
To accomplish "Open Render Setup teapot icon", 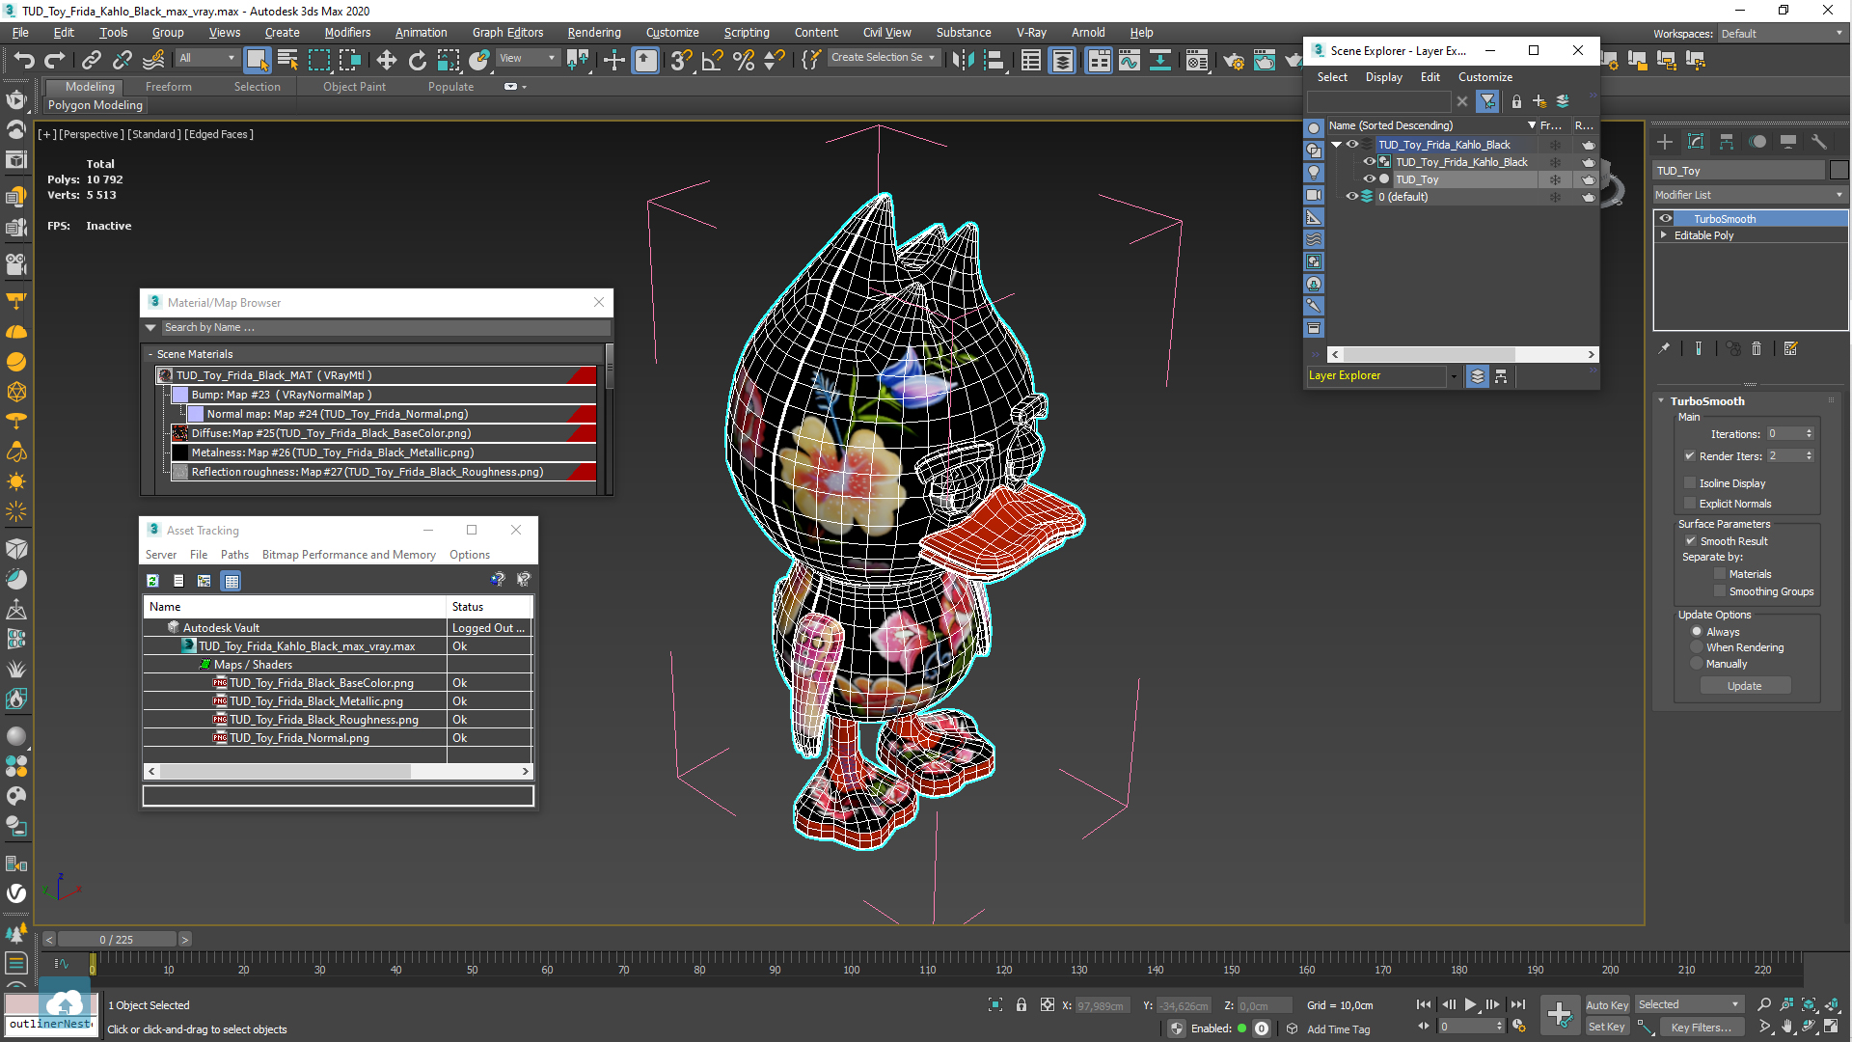I will [x=1234, y=60].
